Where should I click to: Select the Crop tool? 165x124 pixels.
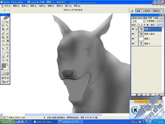point(3,29)
